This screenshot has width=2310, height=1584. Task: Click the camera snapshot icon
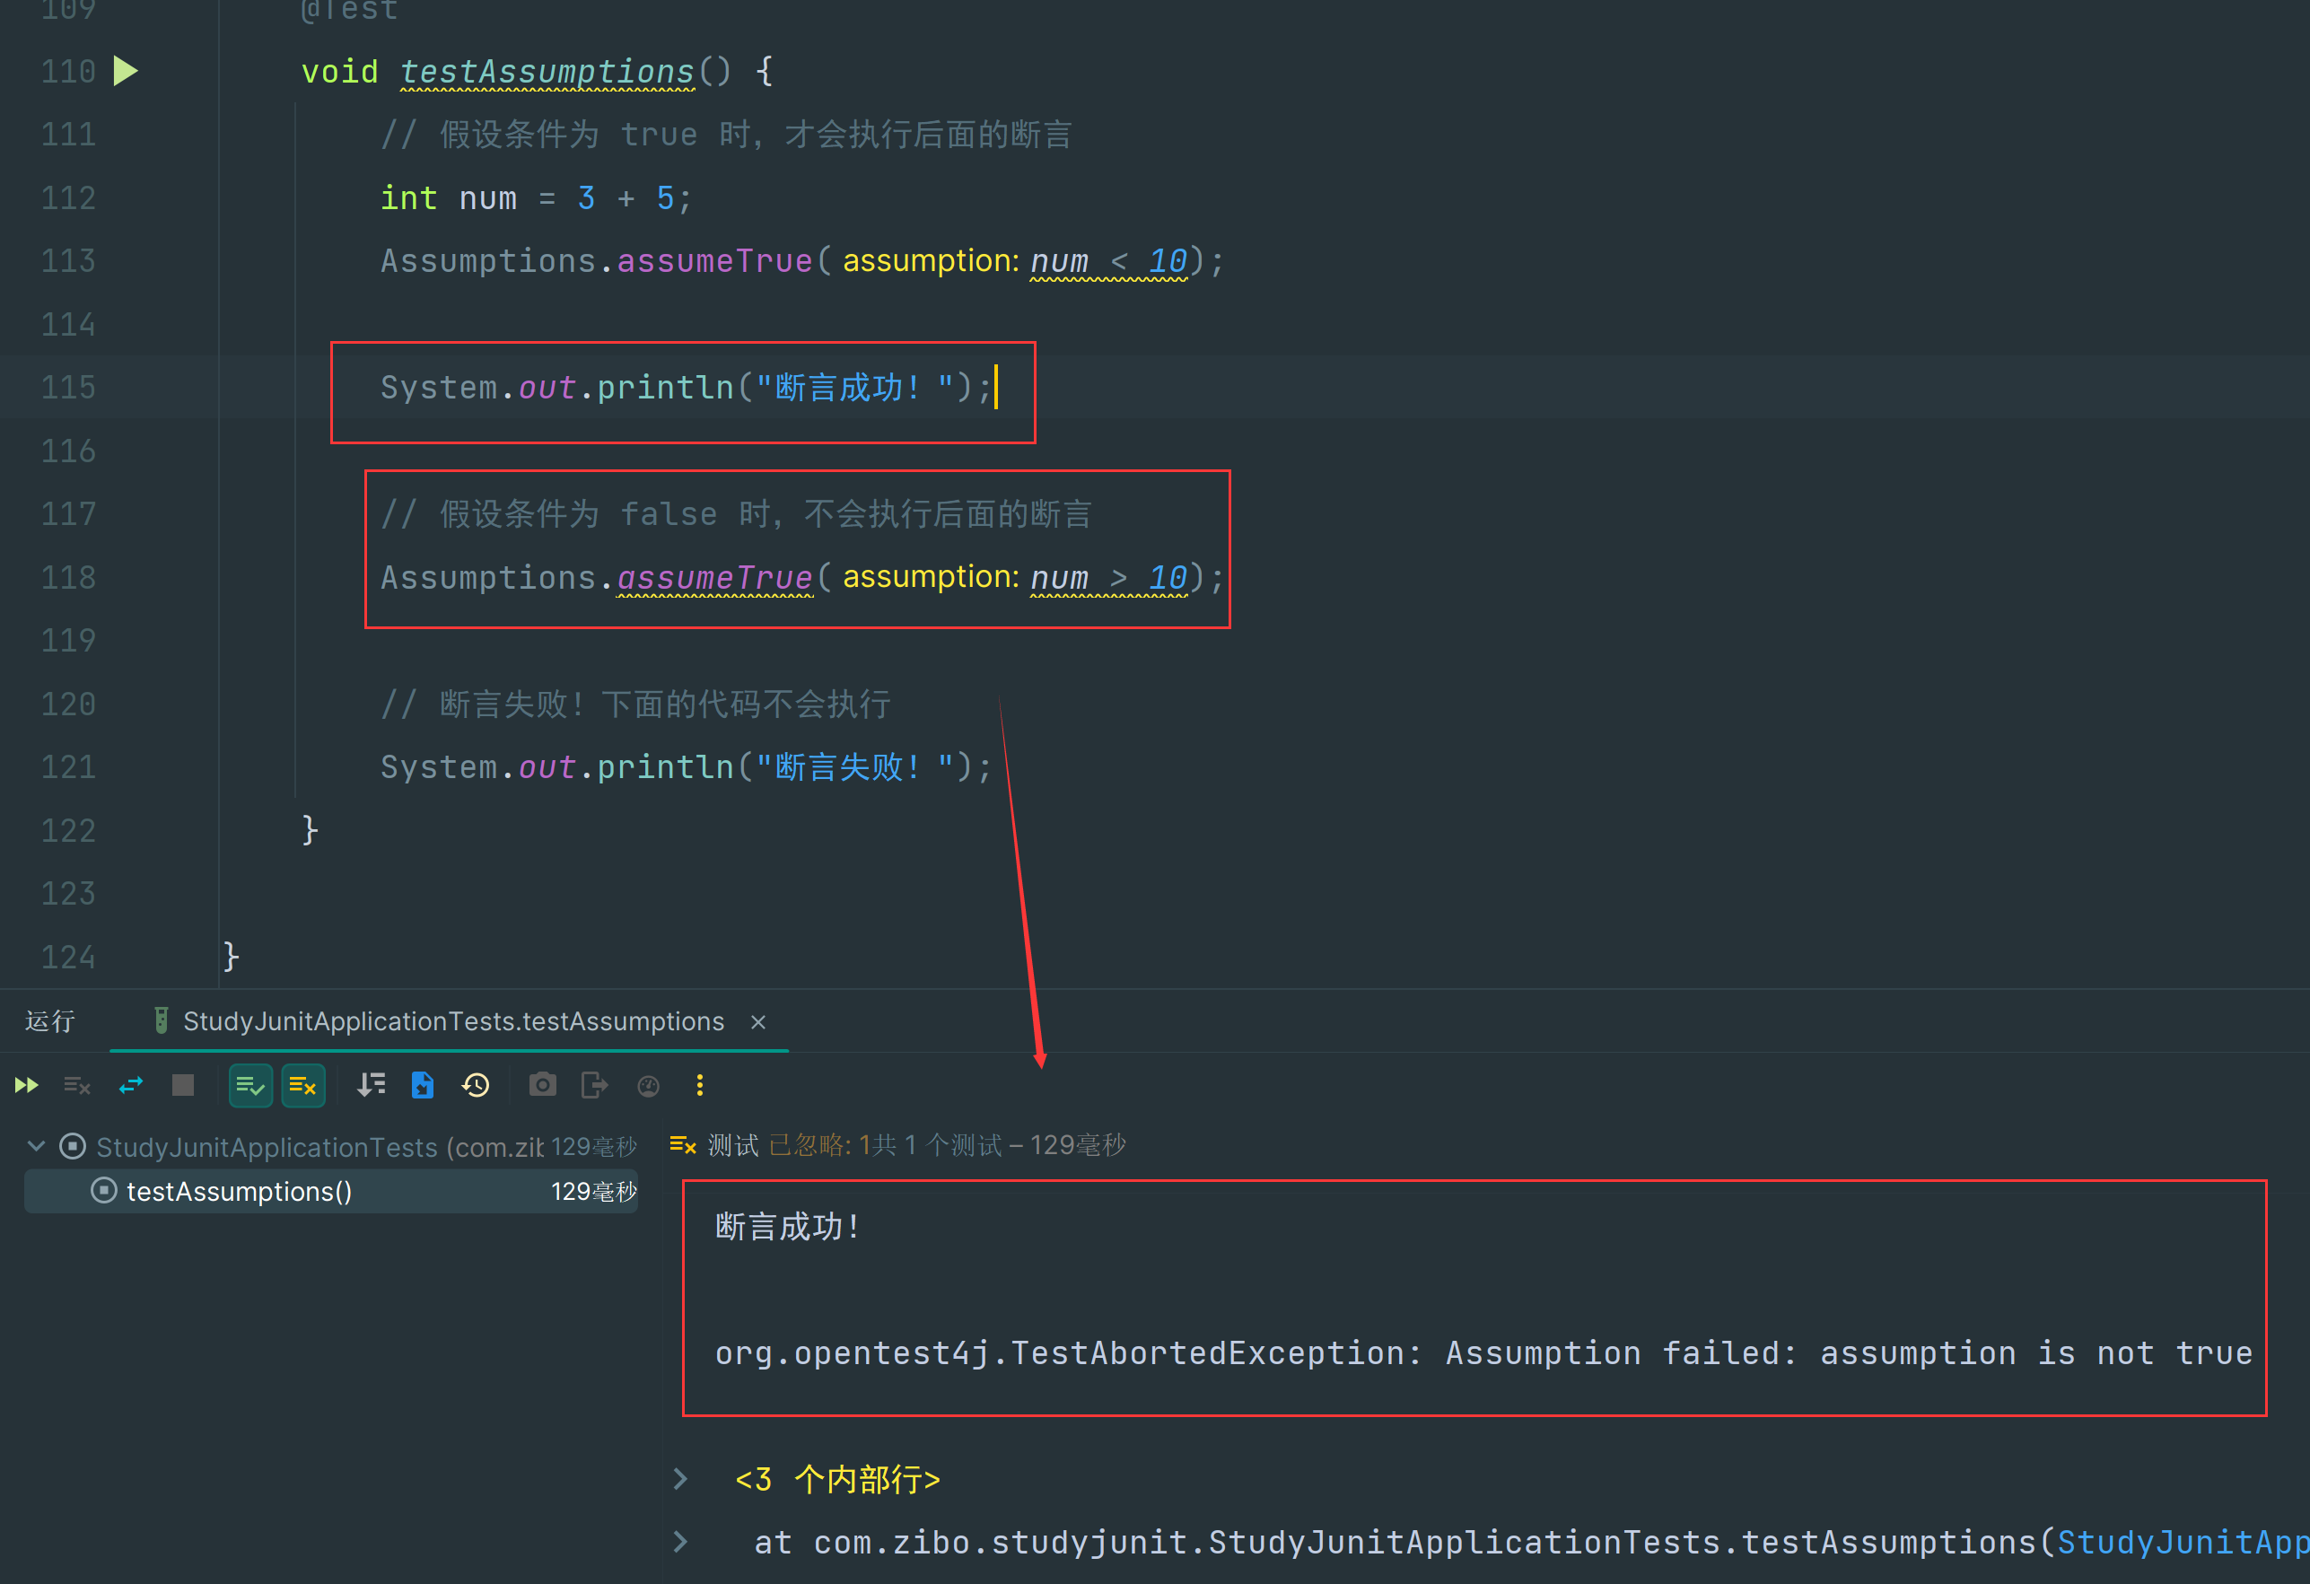pyautogui.click(x=543, y=1085)
